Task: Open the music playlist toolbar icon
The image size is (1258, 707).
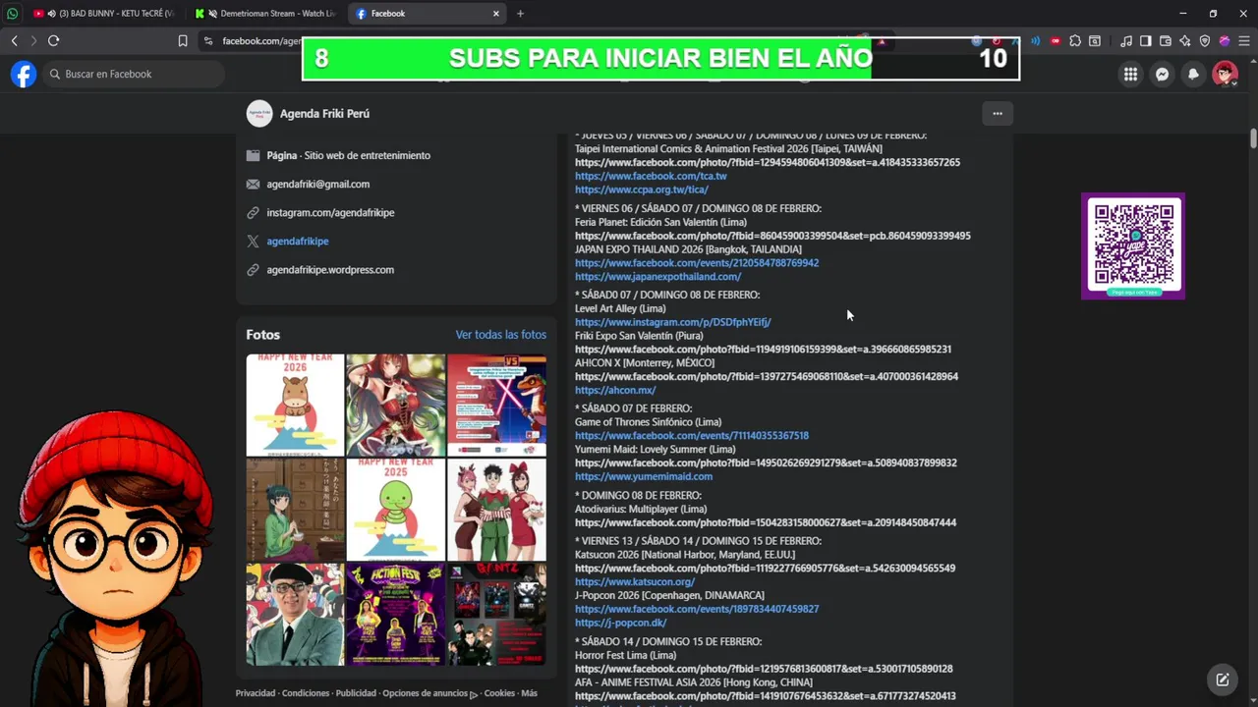Action: coord(1126,41)
